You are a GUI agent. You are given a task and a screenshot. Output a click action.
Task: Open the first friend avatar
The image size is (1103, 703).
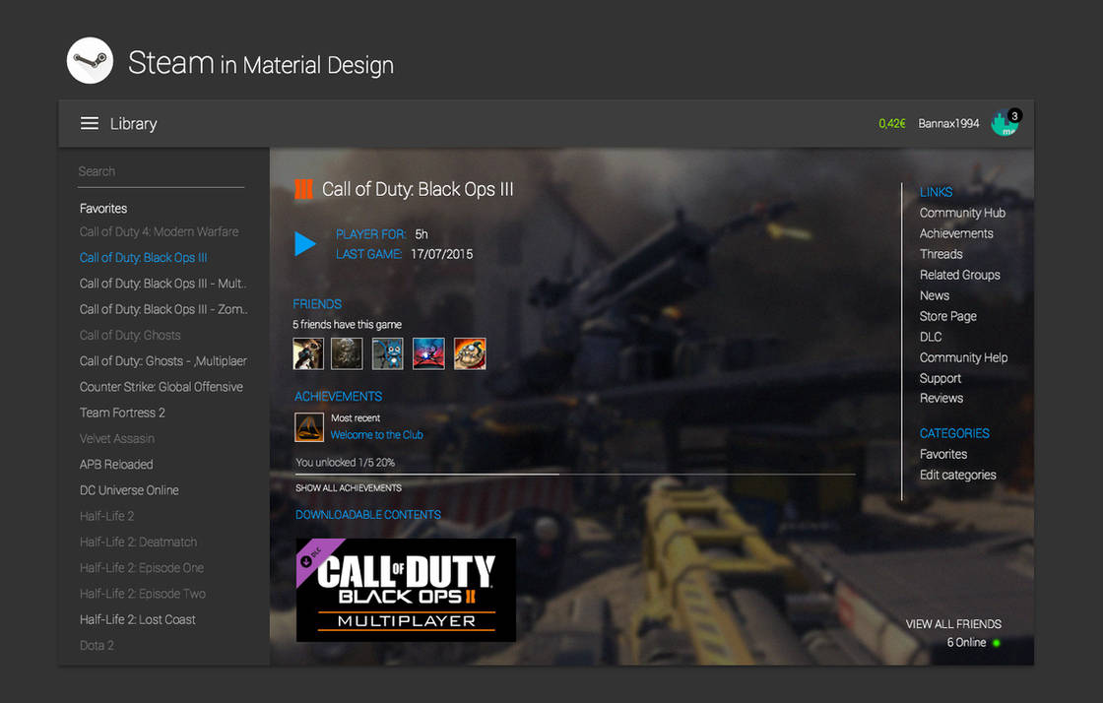[x=308, y=353]
